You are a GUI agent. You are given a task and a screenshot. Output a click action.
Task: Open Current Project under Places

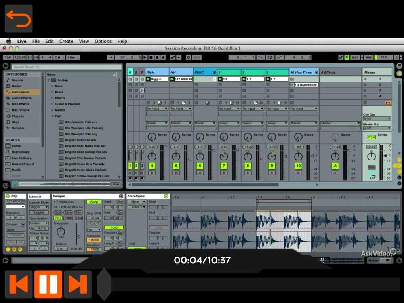(x=23, y=164)
